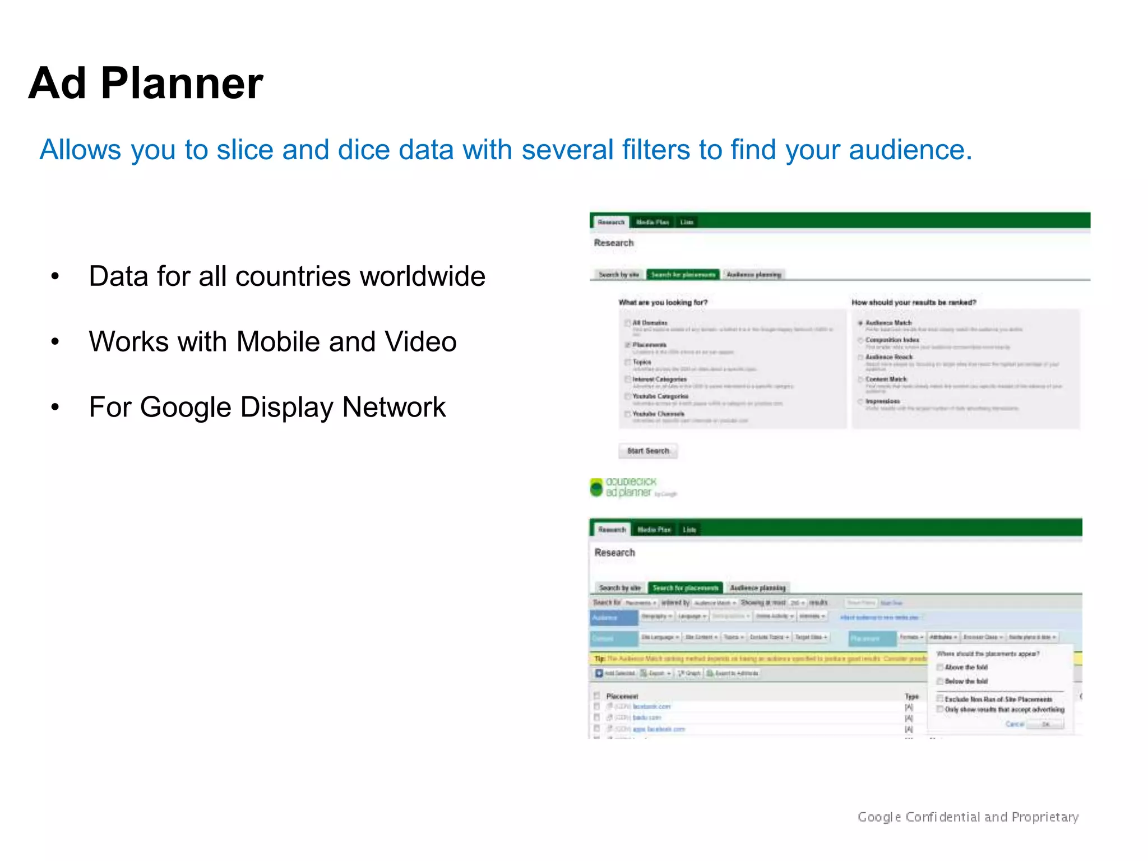Select the Impressions radio button
The width and height of the screenshot is (1148, 861).
pos(860,401)
